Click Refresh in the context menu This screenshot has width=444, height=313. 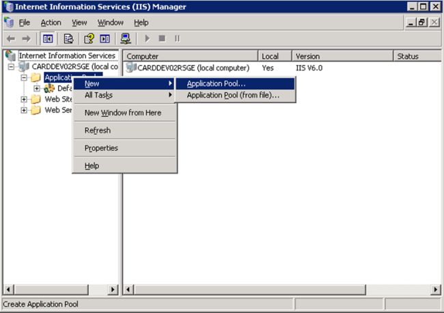coord(124,131)
